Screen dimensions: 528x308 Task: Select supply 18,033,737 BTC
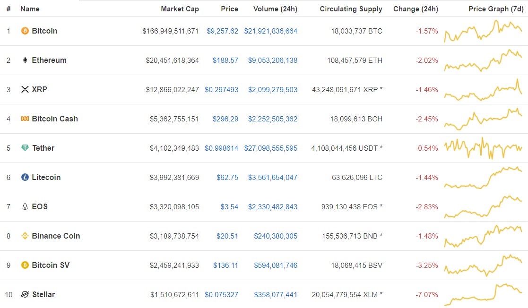pos(356,31)
